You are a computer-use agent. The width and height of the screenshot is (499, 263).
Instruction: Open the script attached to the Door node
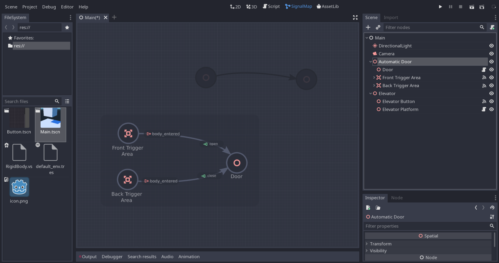tap(484, 69)
